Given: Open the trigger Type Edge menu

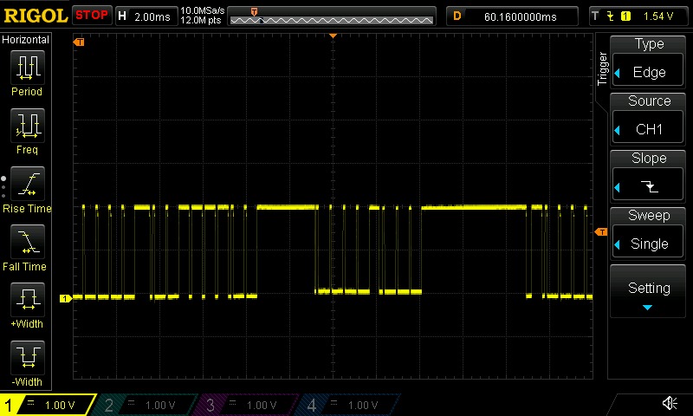Looking at the screenshot, I should (x=649, y=62).
